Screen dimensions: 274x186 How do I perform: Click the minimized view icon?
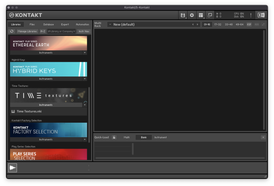(210, 15)
